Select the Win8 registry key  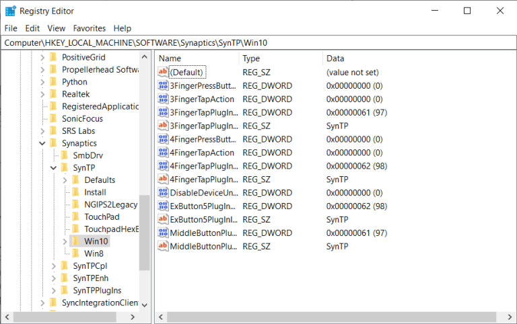tap(94, 253)
